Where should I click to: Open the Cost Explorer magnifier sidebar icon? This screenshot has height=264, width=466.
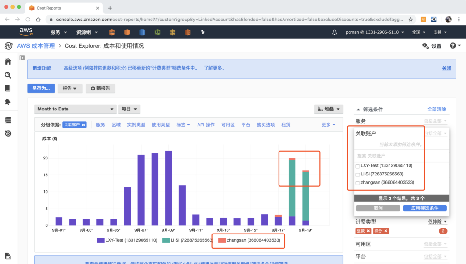coord(8,75)
